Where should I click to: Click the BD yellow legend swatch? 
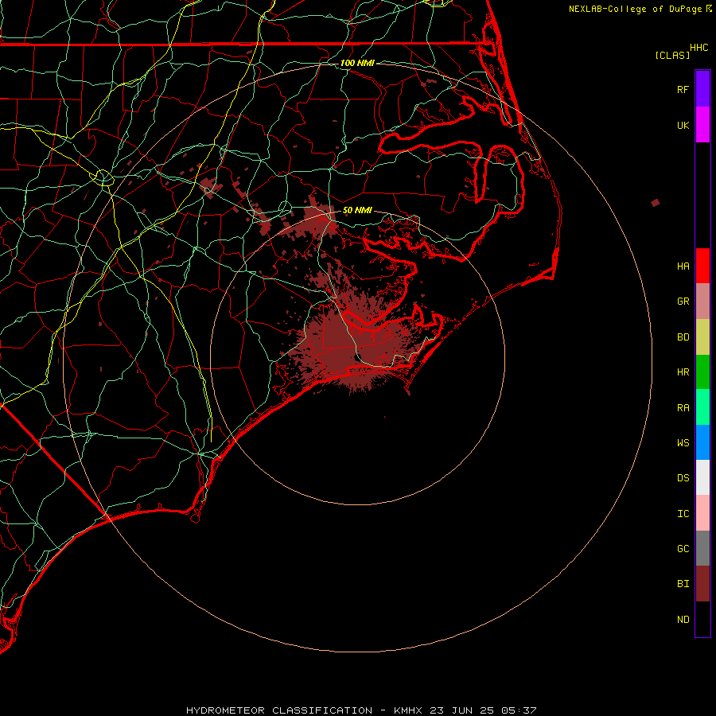pos(702,337)
